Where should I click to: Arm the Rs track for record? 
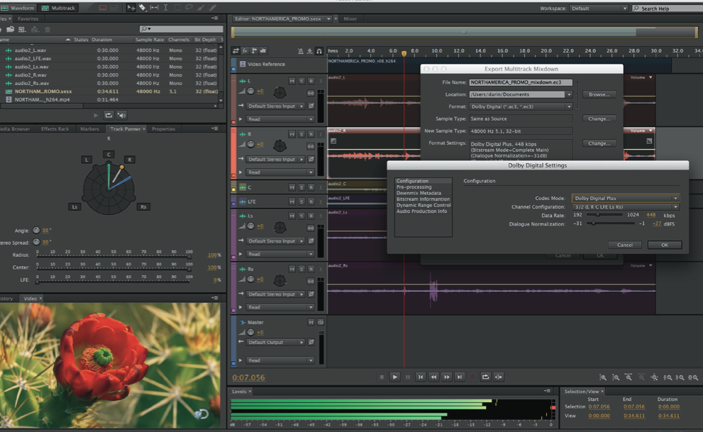tap(311, 269)
